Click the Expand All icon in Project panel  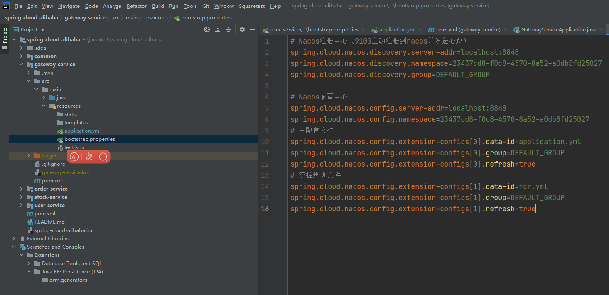218,30
